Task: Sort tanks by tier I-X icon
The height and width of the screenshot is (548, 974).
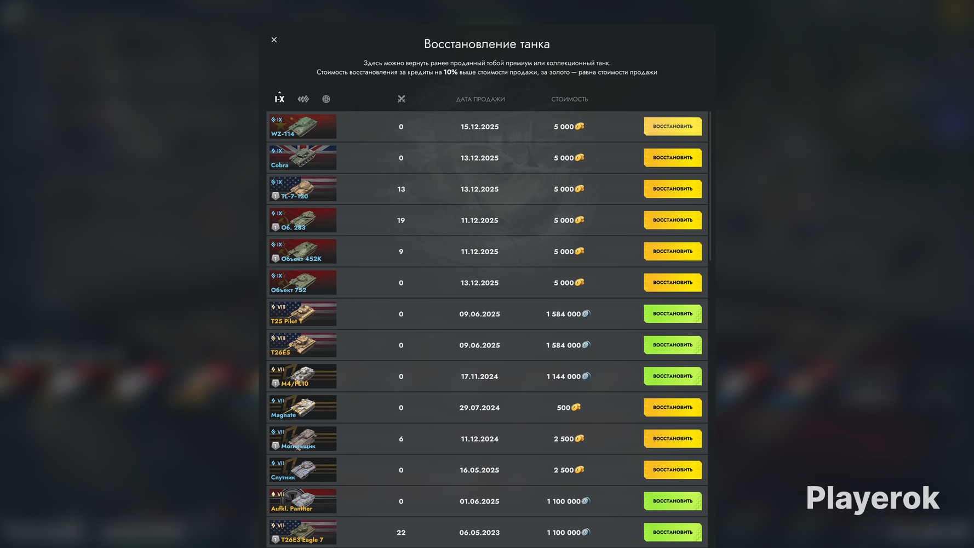Action: [279, 99]
